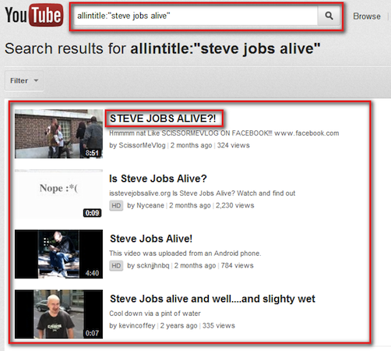Focus the search box containing allintitle query
Image resolution: width=391 pixels, height=351 pixels.
click(x=196, y=16)
